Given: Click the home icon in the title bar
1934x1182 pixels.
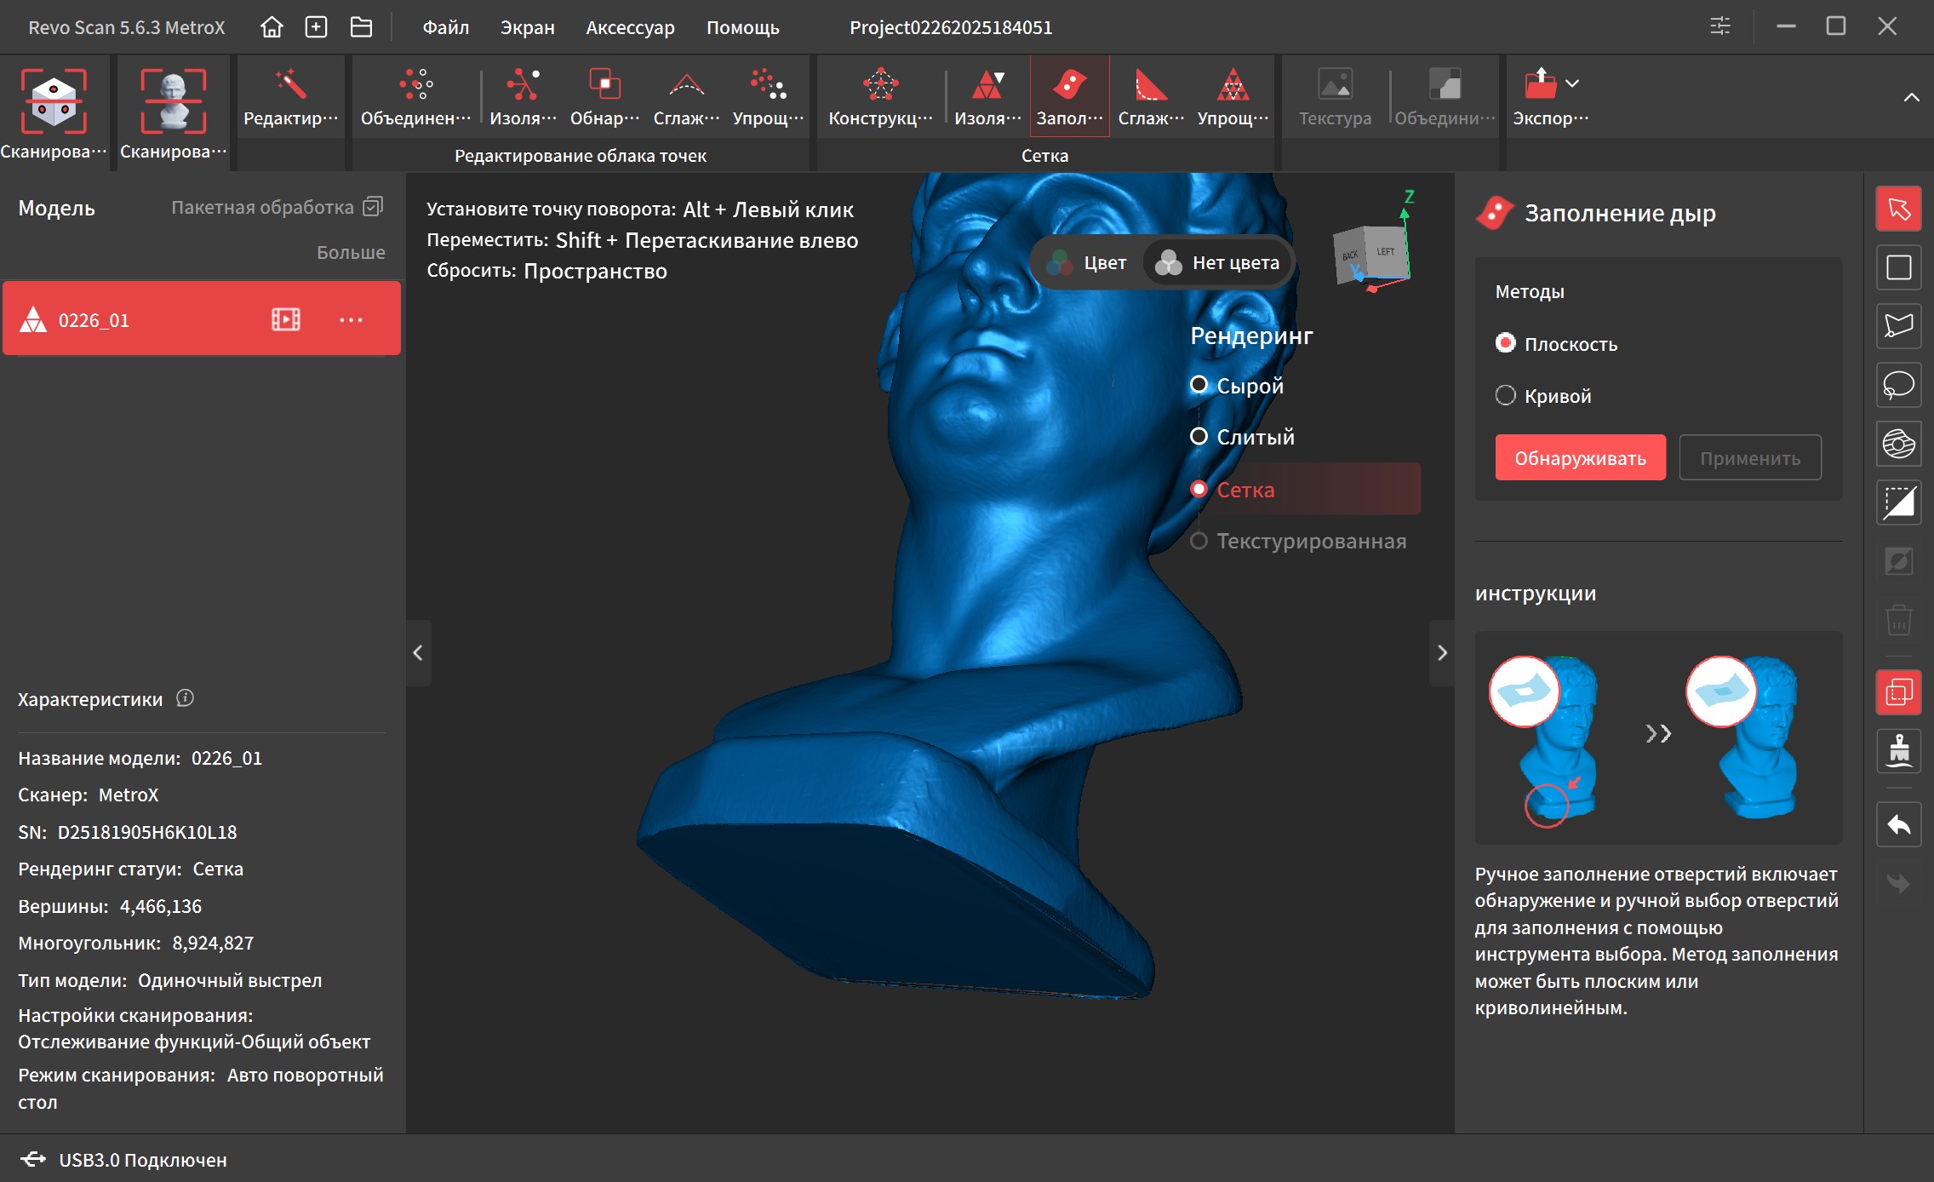Looking at the screenshot, I should [x=272, y=27].
